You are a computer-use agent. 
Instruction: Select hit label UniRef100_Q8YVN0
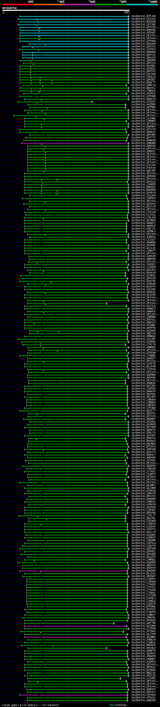tap(143, 135)
